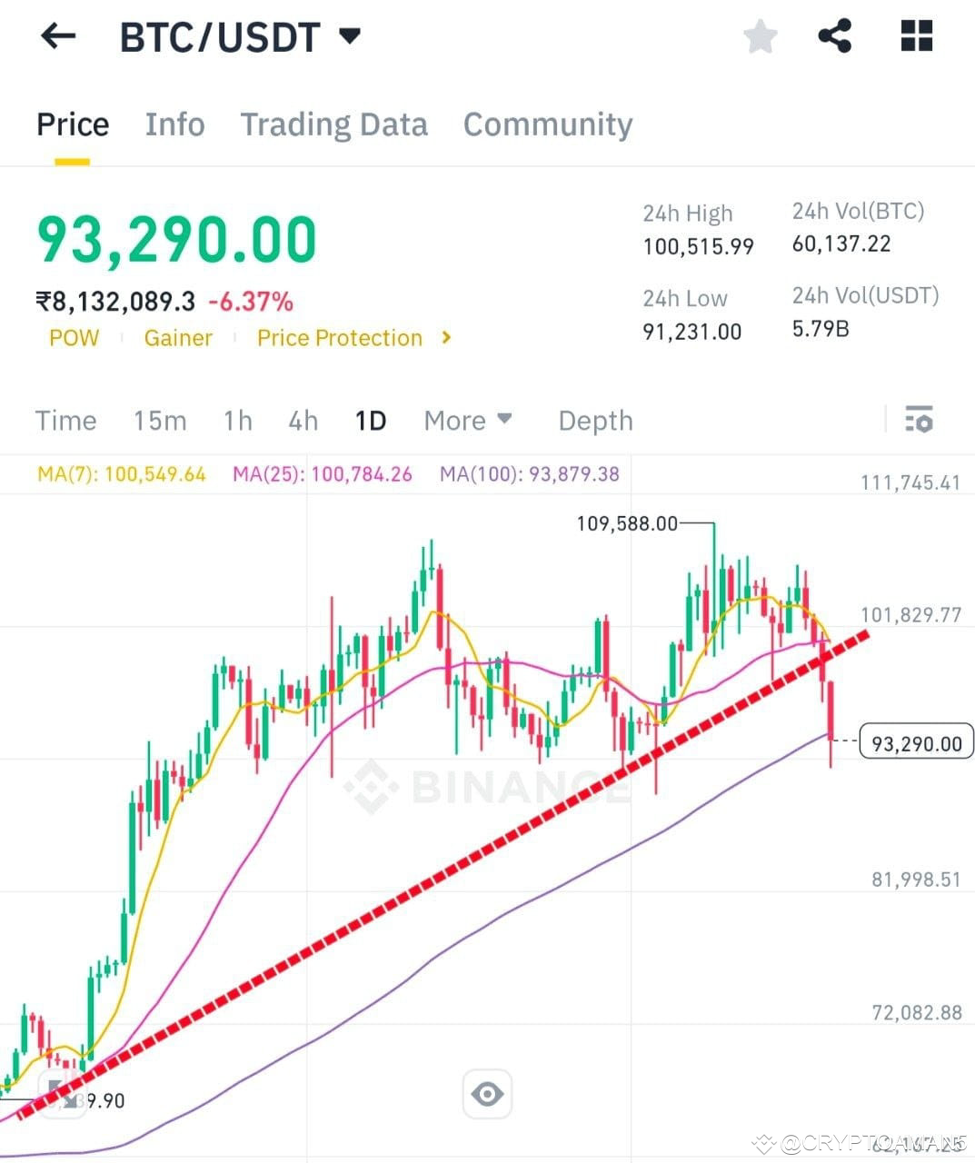Tap the MA(7) indicator value

pyautogui.click(x=122, y=474)
